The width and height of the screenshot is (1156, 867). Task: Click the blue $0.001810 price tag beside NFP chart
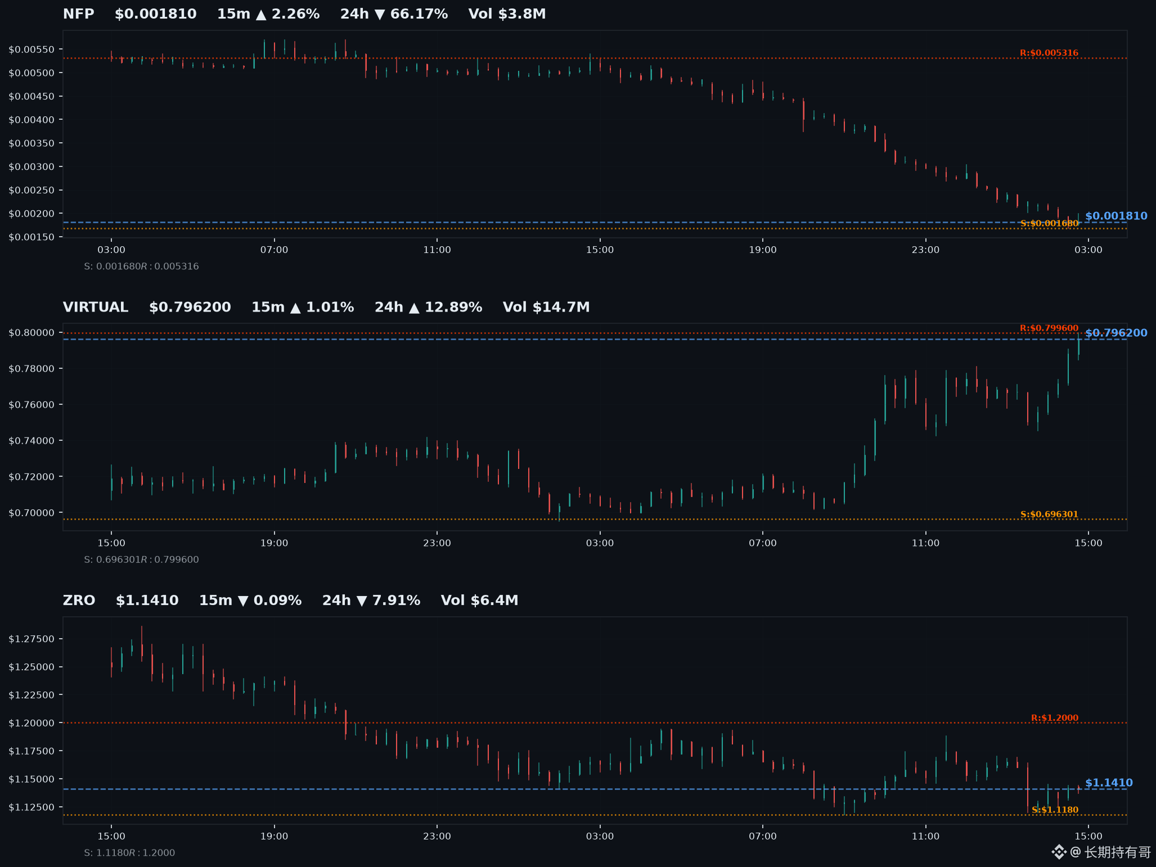click(x=1116, y=216)
